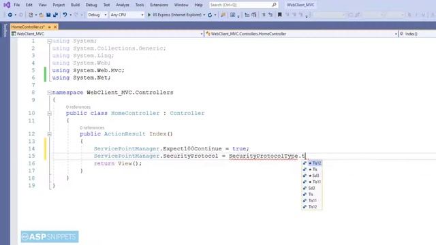Open the Extensions menu

159,5
